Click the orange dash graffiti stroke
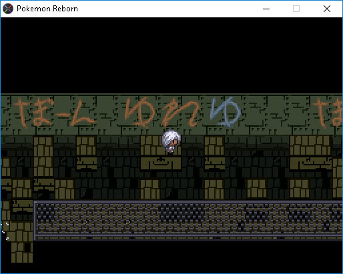The height and width of the screenshot is (274, 343). click(63, 115)
